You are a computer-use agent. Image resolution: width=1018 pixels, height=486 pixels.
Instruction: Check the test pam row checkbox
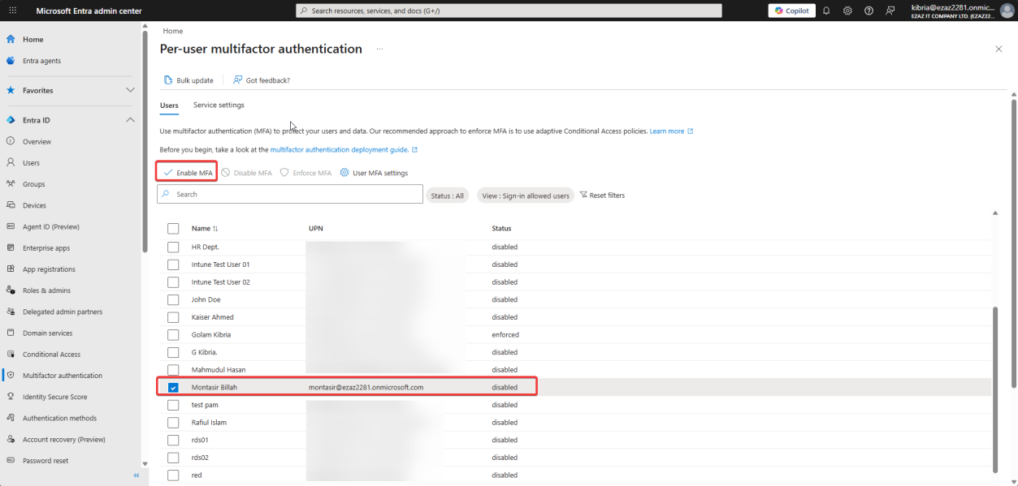coord(173,405)
